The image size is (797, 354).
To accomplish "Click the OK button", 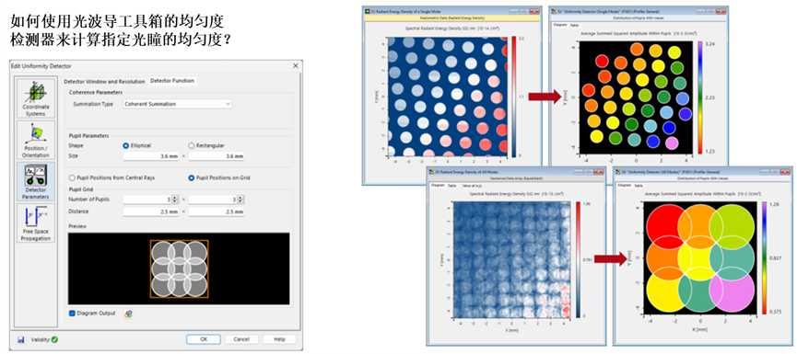I will 204,339.
